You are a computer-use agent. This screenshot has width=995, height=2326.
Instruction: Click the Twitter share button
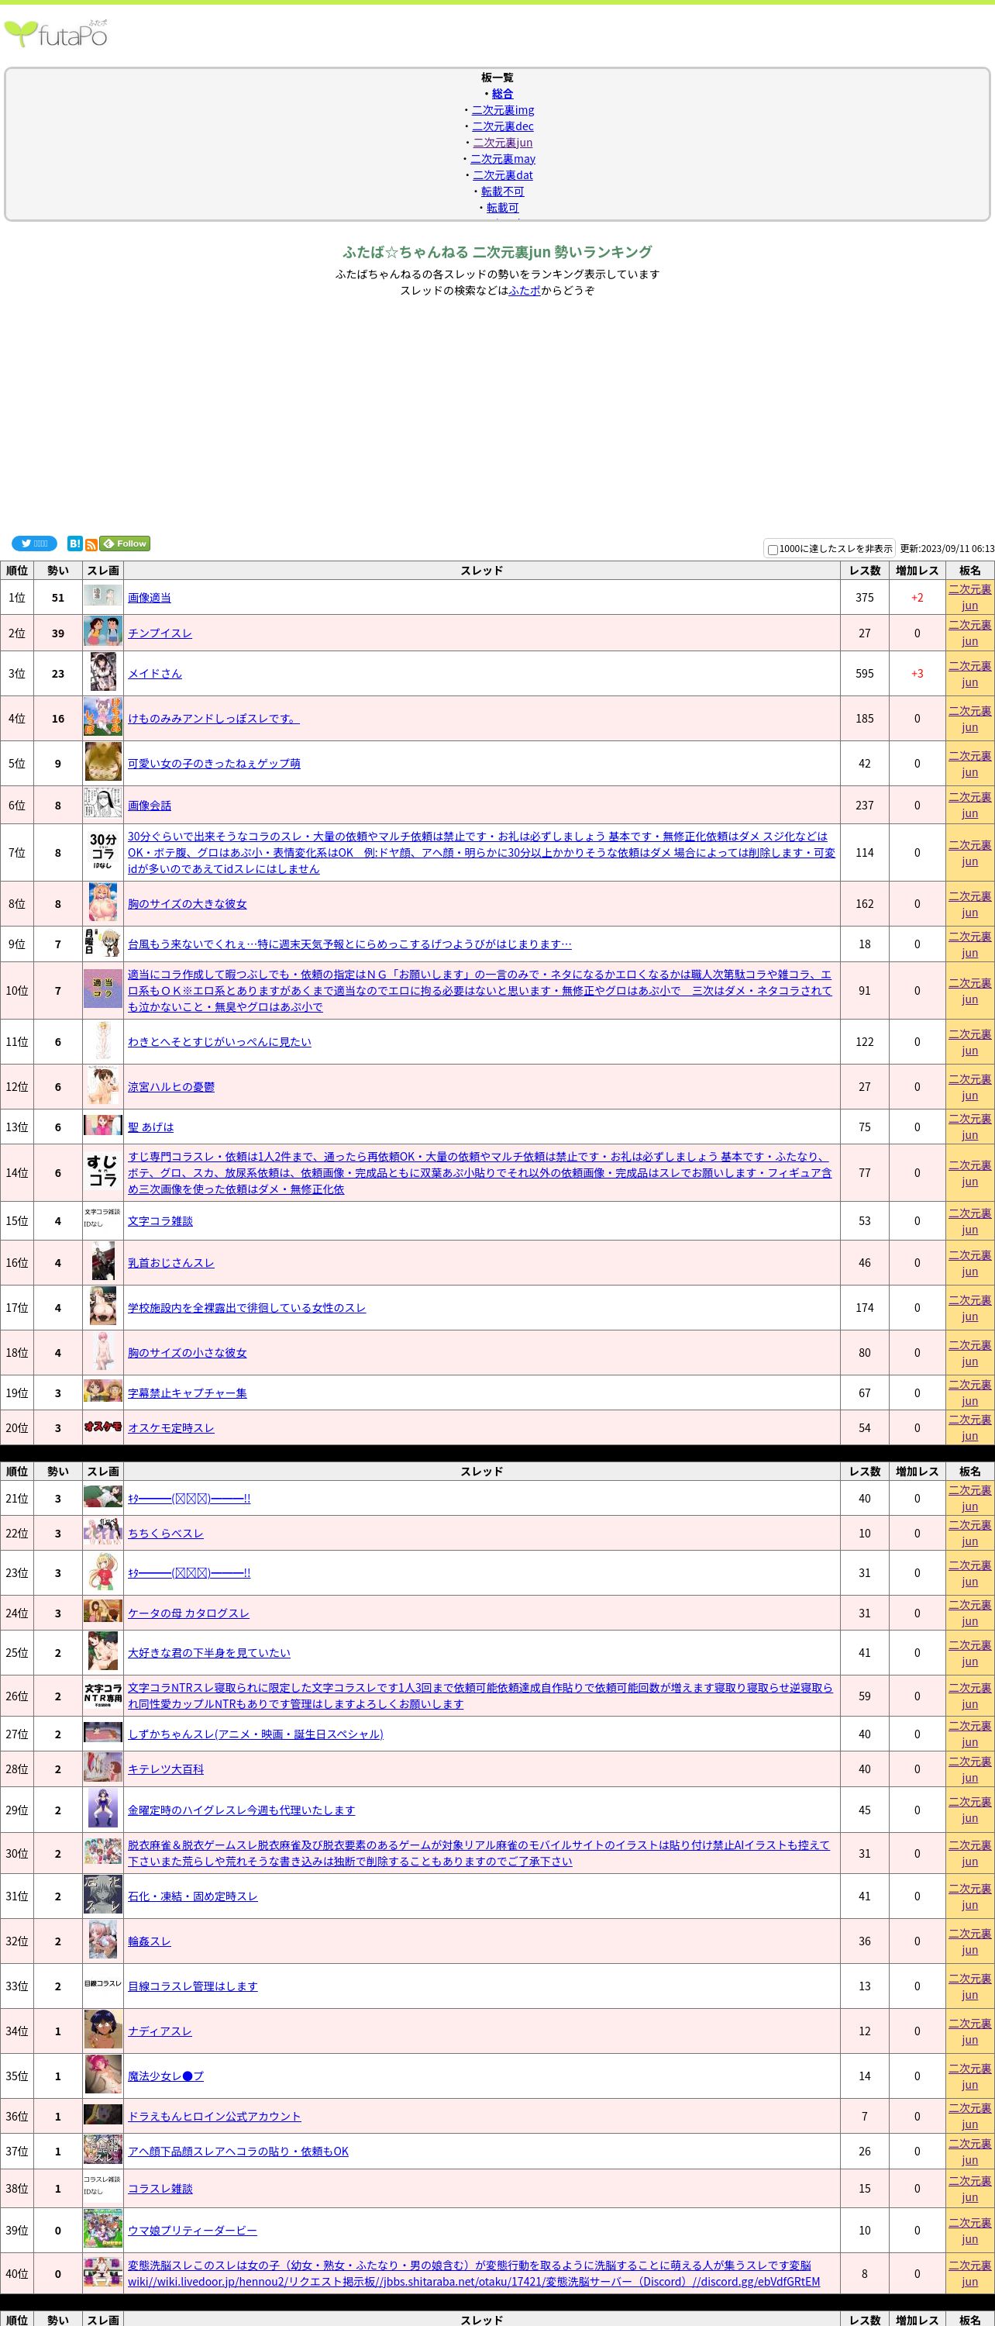[34, 544]
